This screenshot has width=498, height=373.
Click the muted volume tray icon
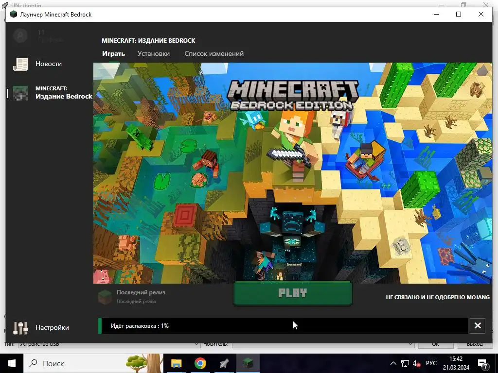point(416,363)
